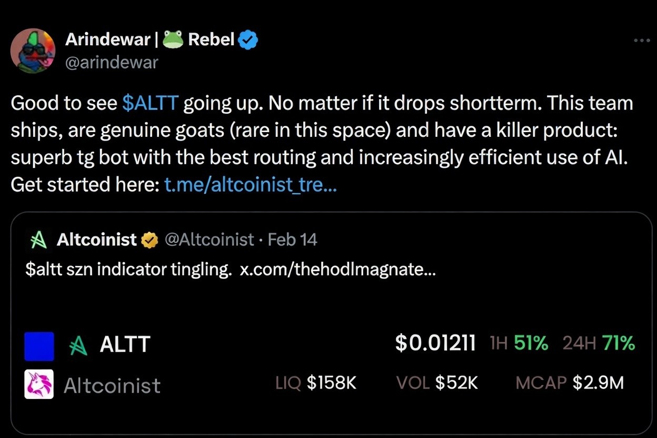The image size is (657, 438).
Task: Click Arindewar's profile avatar
Action: (33, 51)
